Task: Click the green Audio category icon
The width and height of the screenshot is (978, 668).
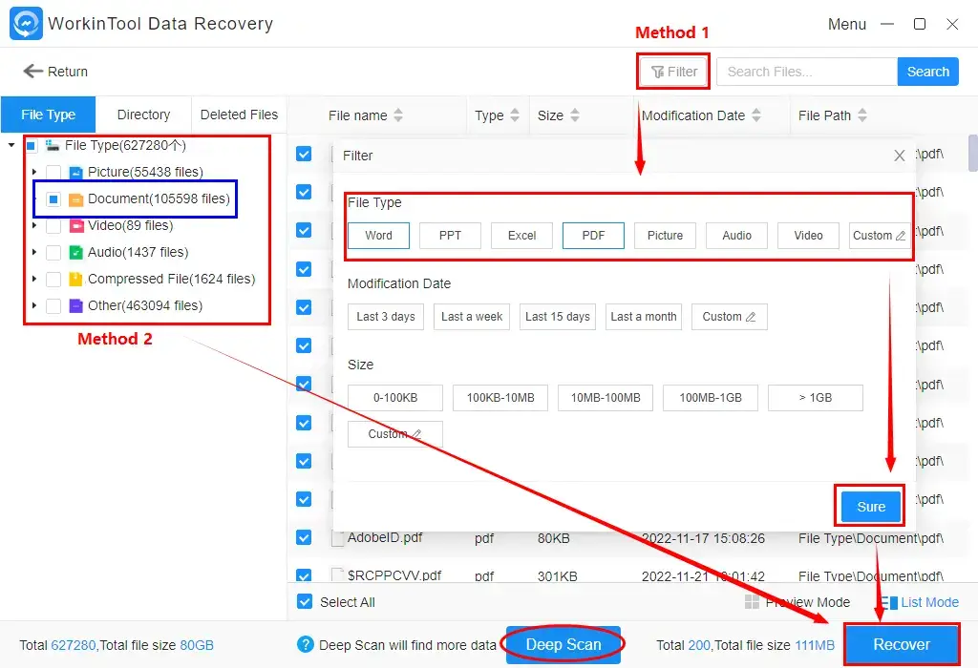Action: point(76,252)
